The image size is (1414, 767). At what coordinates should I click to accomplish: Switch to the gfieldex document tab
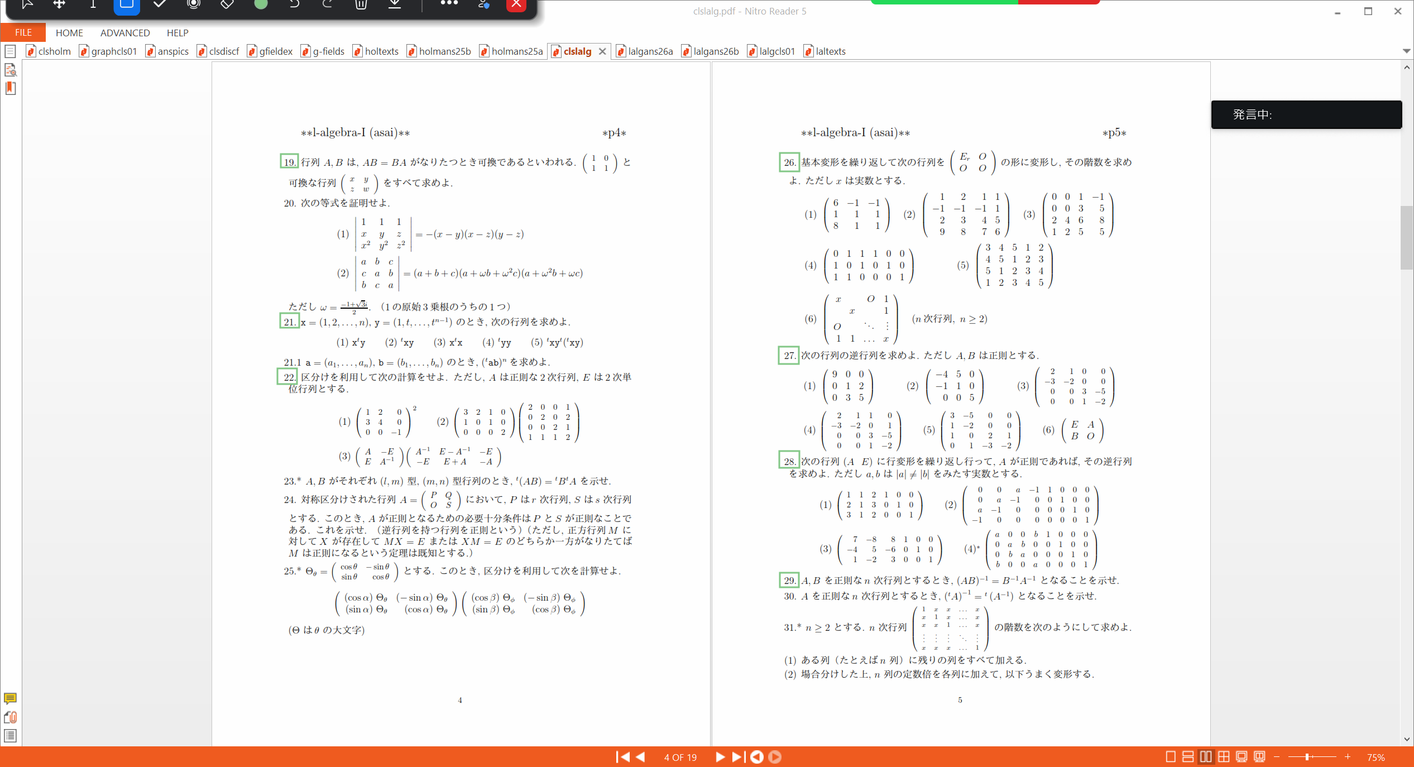(x=270, y=51)
